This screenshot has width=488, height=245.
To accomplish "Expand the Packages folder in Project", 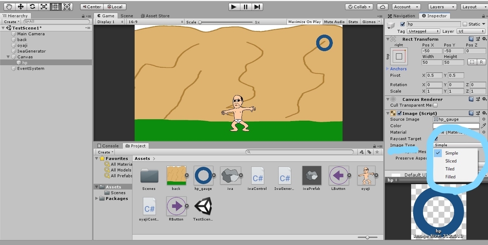I will 97,199.
